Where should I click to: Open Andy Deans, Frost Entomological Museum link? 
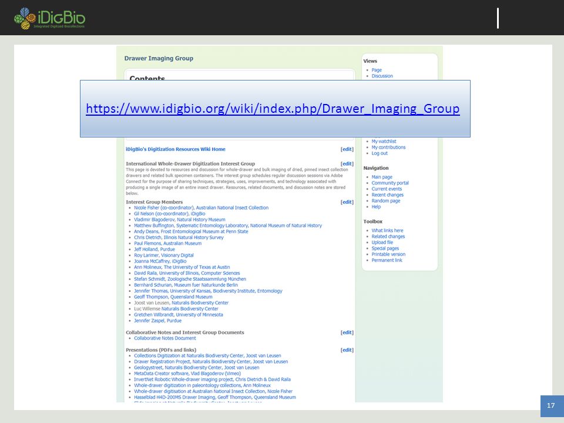coord(191,231)
